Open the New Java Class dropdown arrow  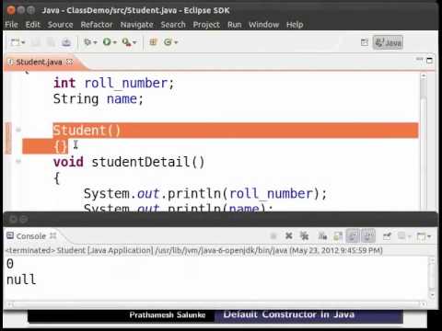[x=176, y=42]
